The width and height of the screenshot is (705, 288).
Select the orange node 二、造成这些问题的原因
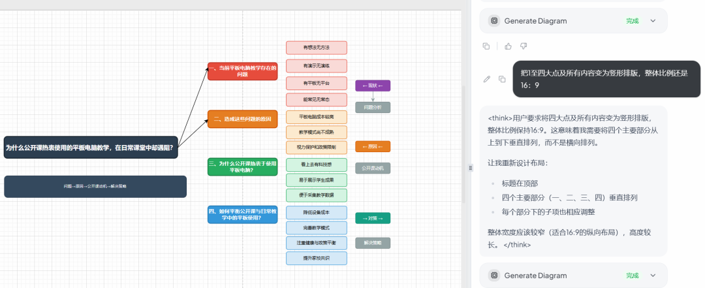click(243, 120)
